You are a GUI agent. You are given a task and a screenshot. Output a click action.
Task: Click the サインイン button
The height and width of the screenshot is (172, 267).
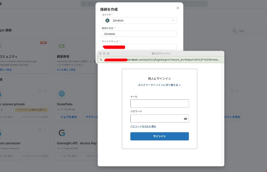[160, 136]
